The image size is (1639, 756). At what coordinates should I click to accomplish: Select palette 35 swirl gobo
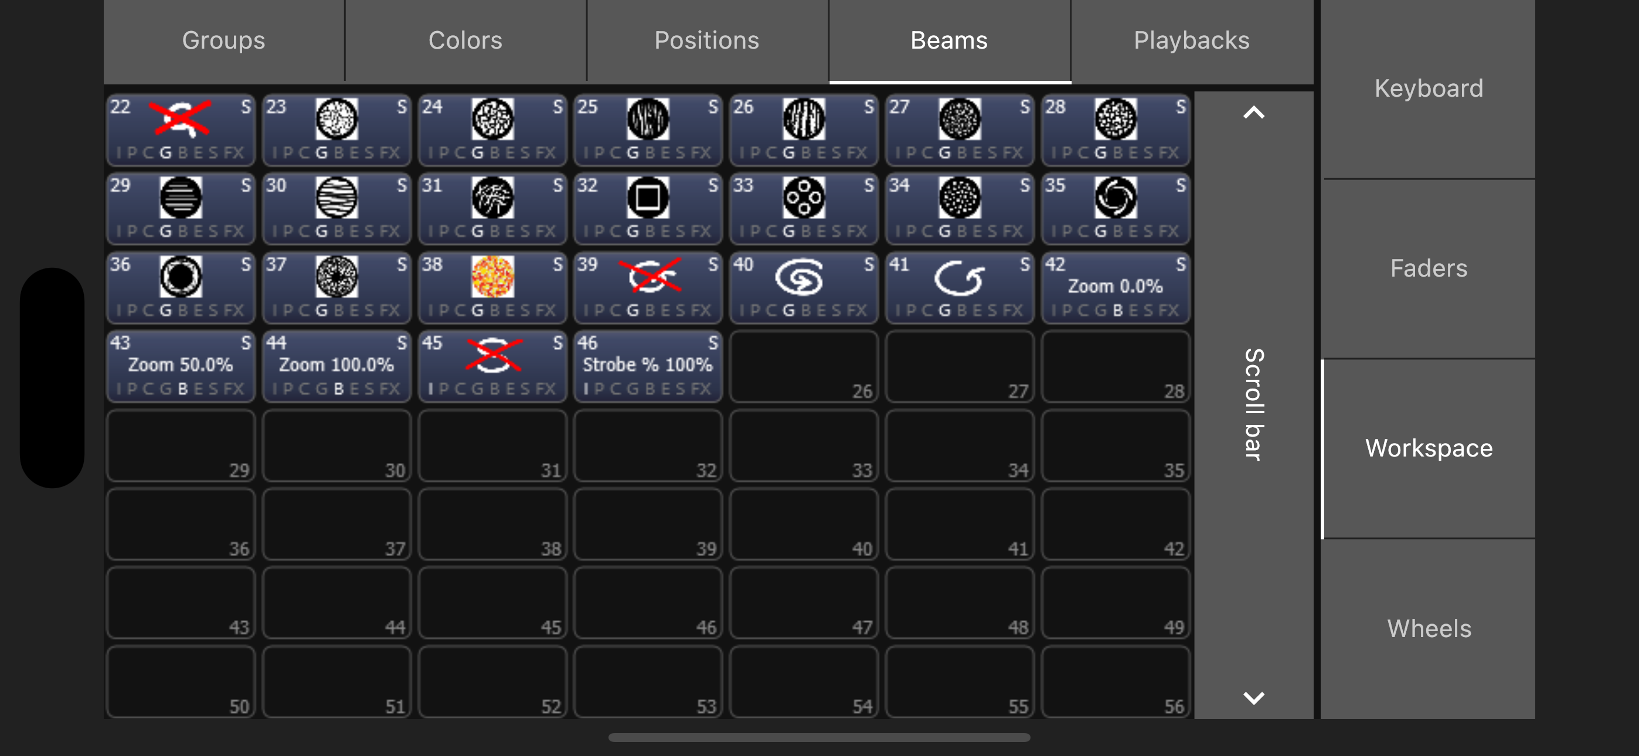(x=1116, y=209)
